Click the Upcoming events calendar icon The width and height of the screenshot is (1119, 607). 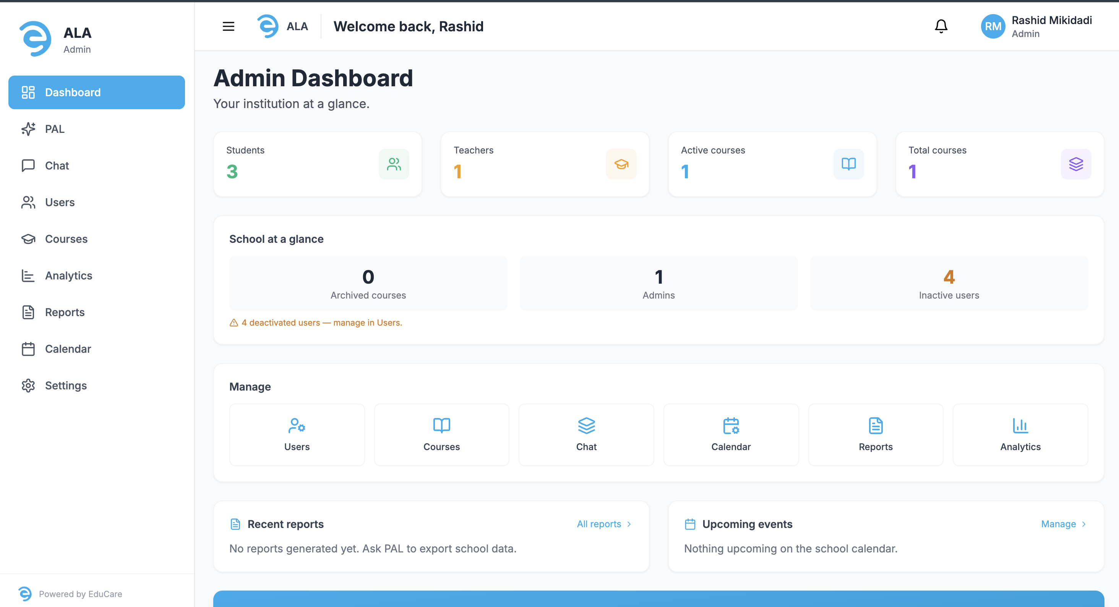pos(690,524)
